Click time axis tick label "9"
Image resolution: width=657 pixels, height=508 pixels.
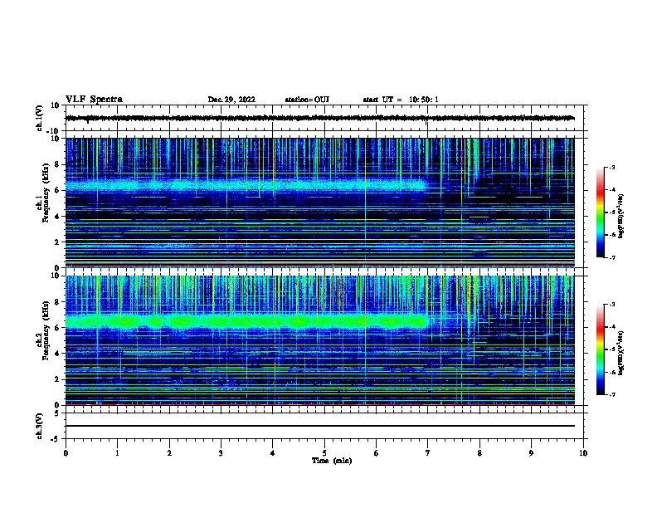click(x=531, y=453)
